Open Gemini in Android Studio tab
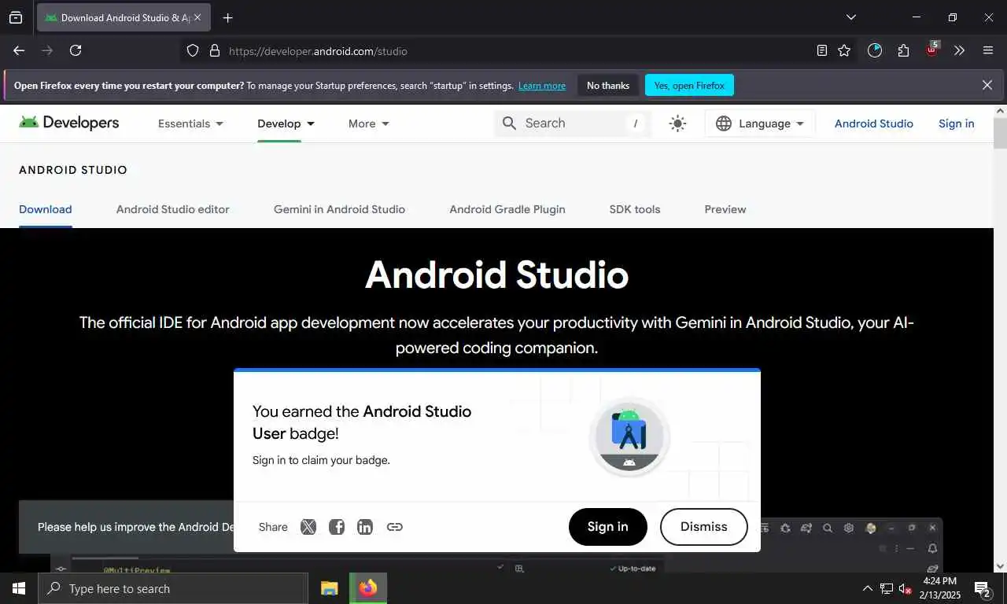1007x604 pixels. click(339, 209)
